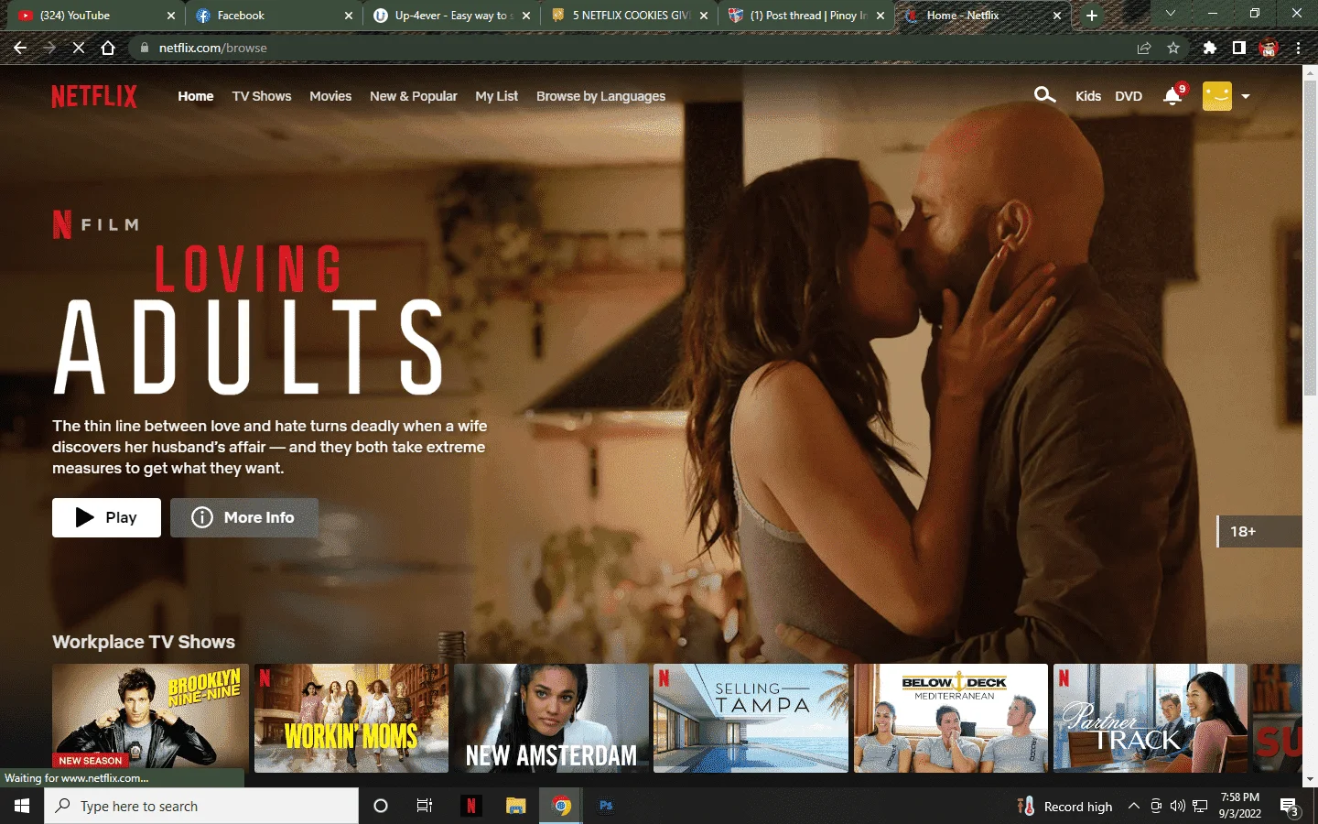Open the Partner Track thumbnail
Viewport: 1318px width, 824px height.
tap(1151, 718)
